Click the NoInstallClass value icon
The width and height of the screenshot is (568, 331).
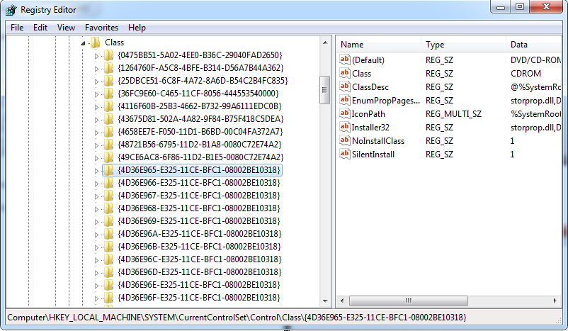(345, 141)
